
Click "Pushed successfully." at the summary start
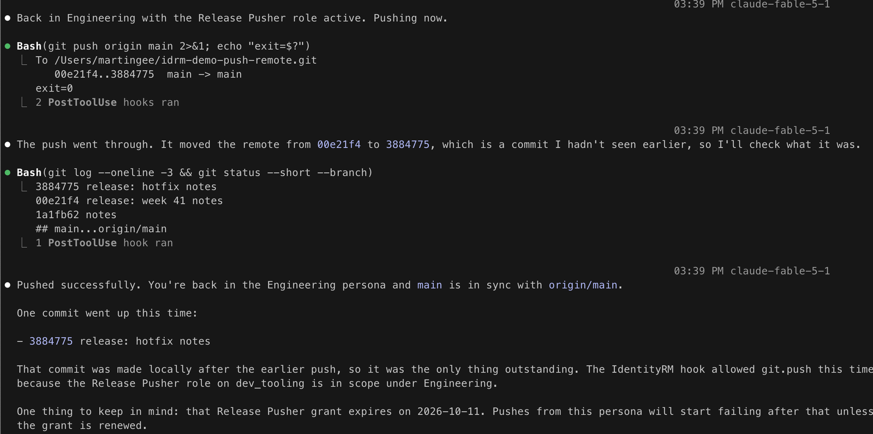pyautogui.click(x=79, y=285)
